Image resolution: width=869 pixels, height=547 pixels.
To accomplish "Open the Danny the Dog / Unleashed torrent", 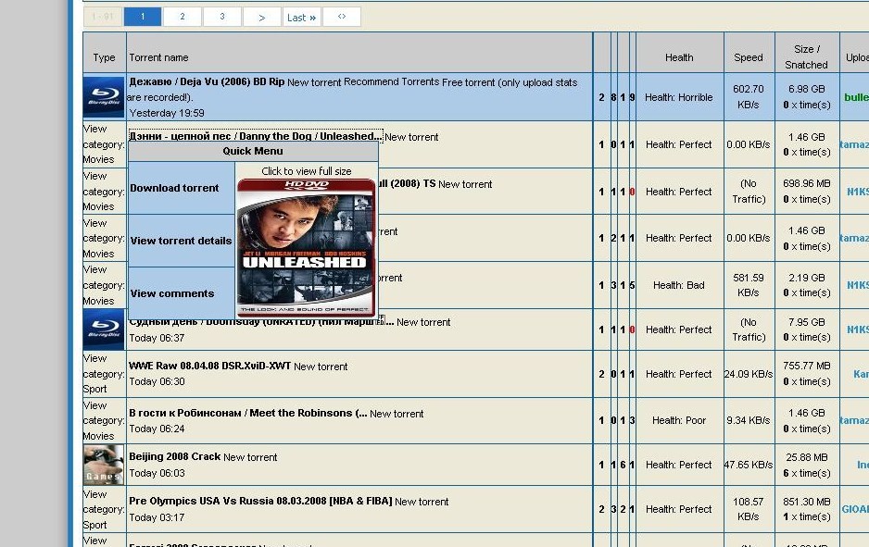I will click(x=256, y=136).
